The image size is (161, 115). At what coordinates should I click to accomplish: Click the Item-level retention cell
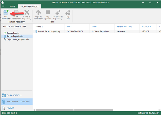point(121,31)
